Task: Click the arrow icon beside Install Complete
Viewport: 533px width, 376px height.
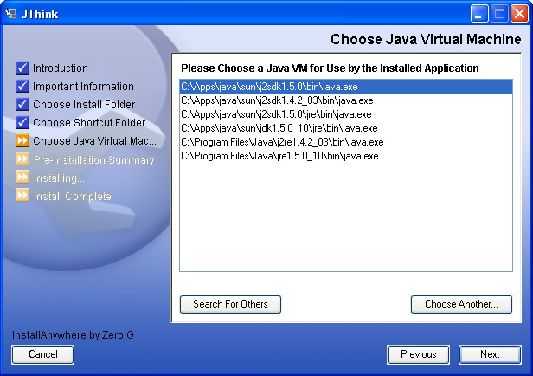Action: [x=22, y=196]
